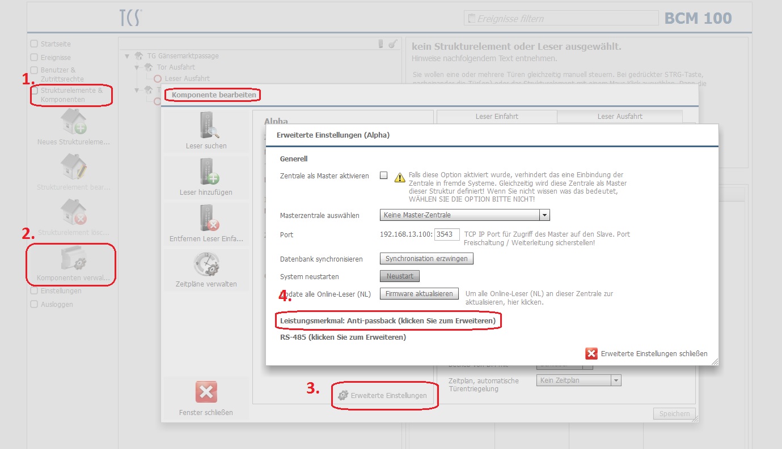Click the Fenster schließen red X icon
Screen dimensions: 782x449
[206, 392]
